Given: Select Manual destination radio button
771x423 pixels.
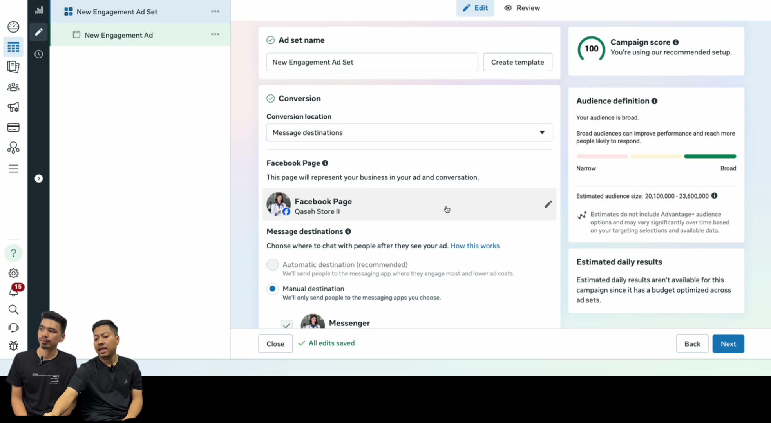Looking at the screenshot, I should pos(272,289).
